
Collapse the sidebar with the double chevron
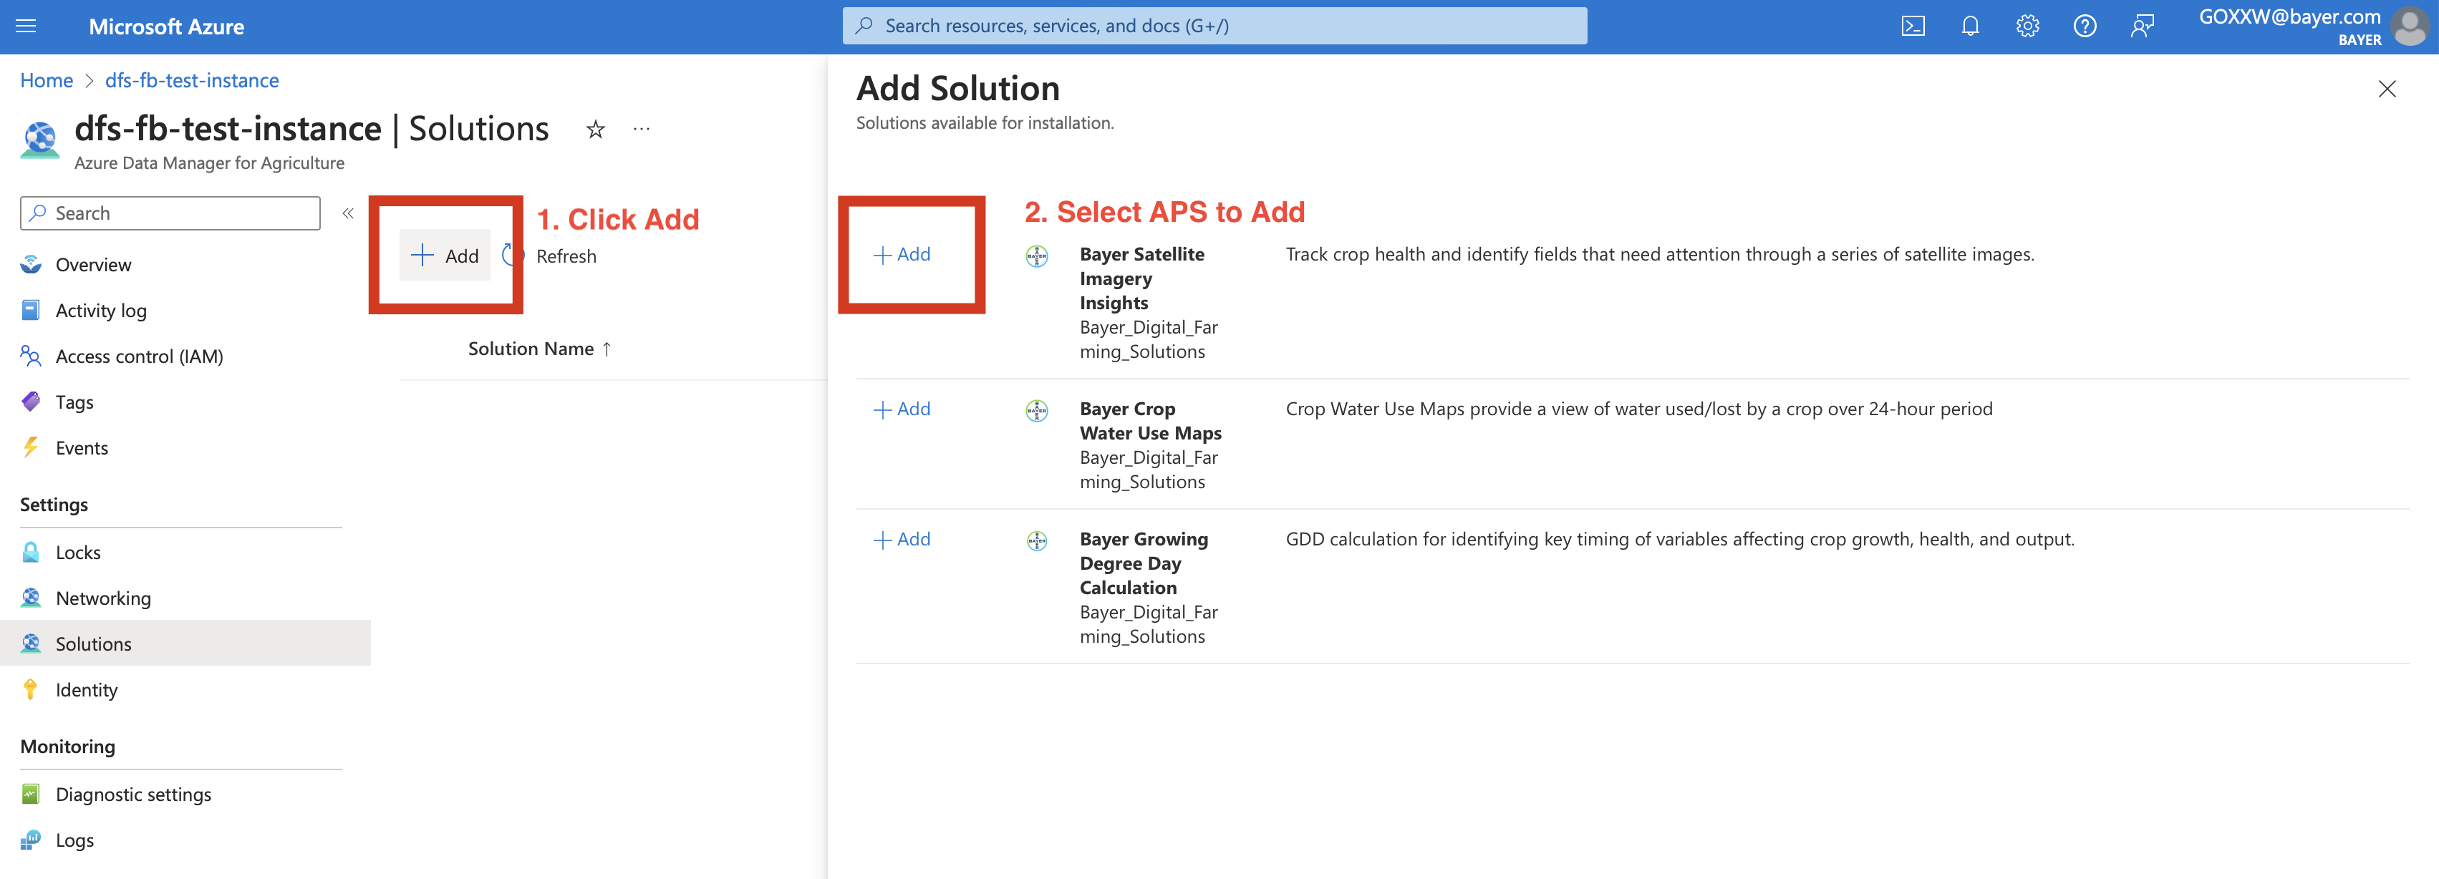(x=349, y=213)
